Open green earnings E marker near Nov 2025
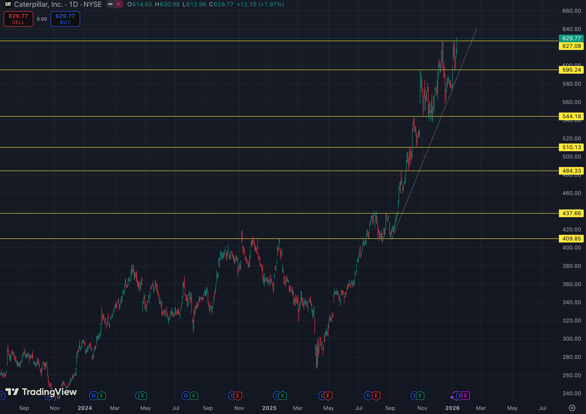Screen dimensions: 586x414 (420, 396)
